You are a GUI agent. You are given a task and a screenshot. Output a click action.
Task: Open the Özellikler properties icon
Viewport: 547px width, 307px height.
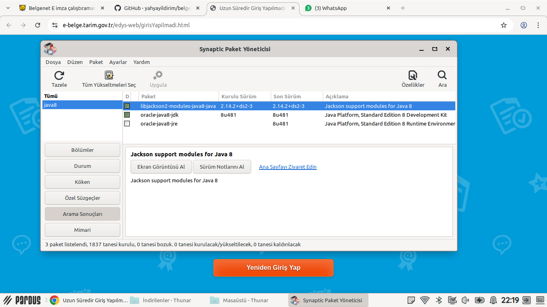tap(413, 76)
